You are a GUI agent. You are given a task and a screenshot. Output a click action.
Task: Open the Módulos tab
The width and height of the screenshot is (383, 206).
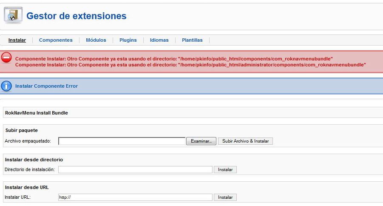pyautogui.click(x=96, y=40)
